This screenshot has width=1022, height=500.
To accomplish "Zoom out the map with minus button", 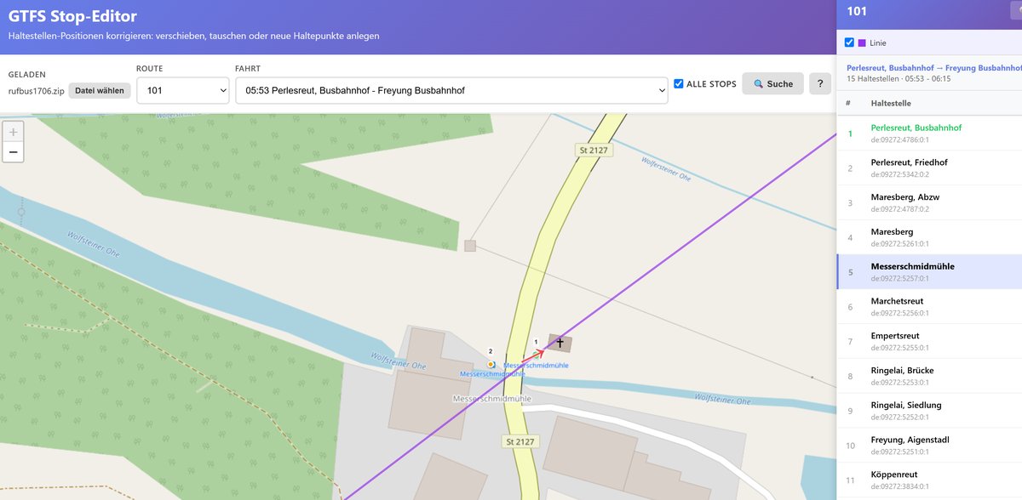I will click(13, 153).
